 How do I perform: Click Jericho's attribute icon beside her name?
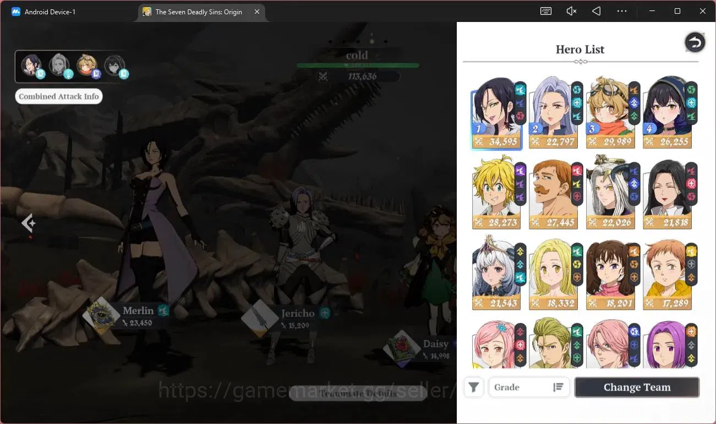pyautogui.click(x=325, y=313)
